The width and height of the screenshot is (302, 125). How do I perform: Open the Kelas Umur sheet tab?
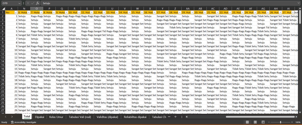(56, 117)
